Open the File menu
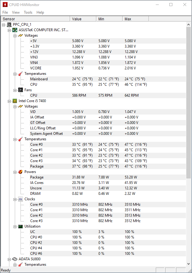 (5, 12)
